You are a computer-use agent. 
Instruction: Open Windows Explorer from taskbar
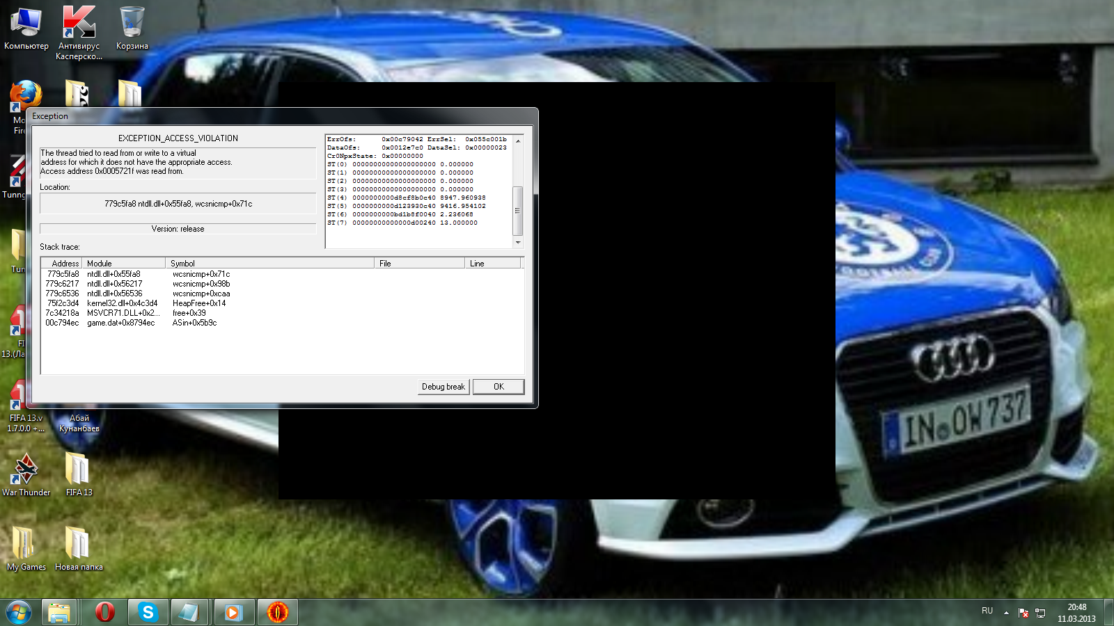coord(59,612)
